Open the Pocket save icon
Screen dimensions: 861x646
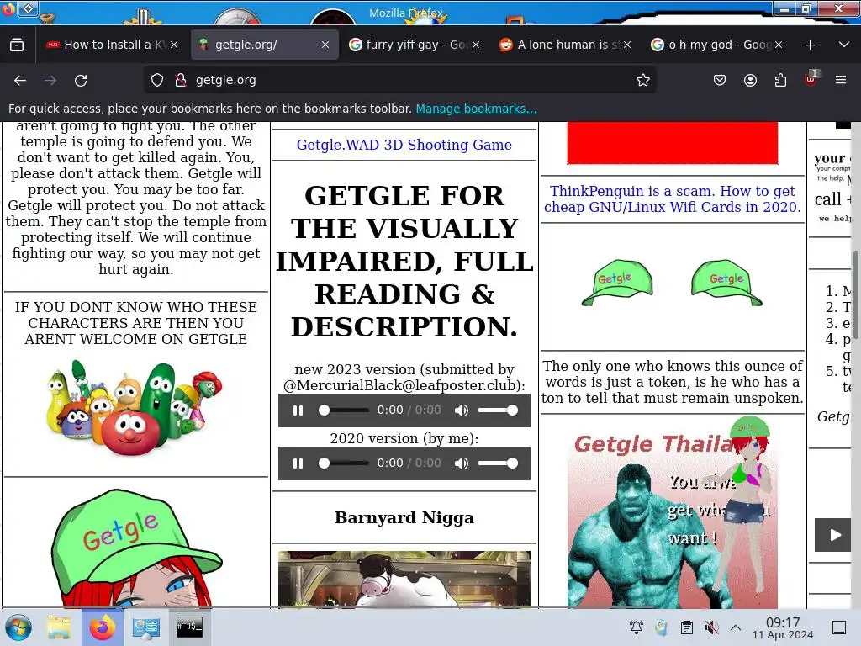pyautogui.click(x=720, y=80)
